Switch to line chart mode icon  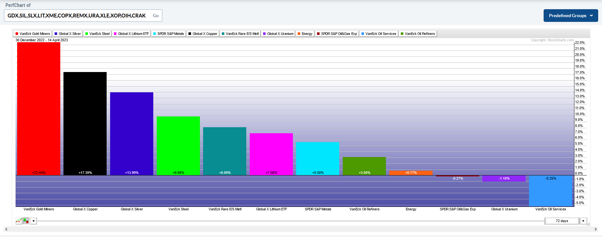[x=19, y=221]
